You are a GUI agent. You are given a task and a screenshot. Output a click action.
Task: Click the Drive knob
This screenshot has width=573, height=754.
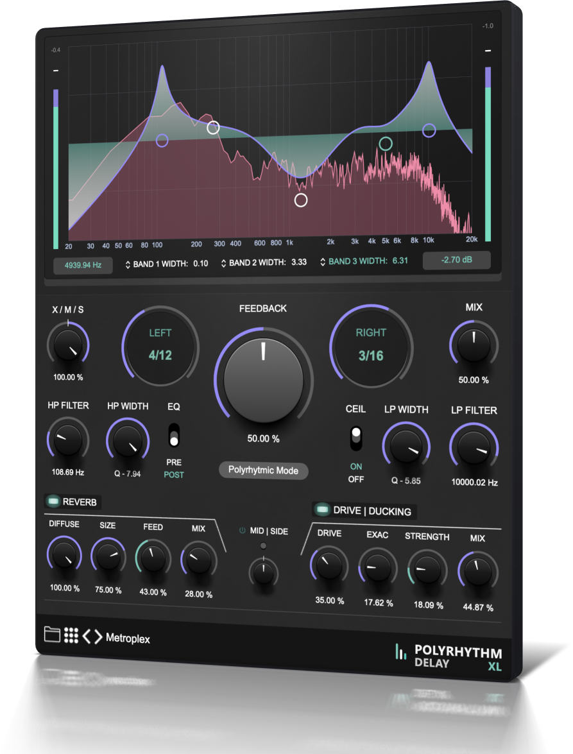click(x=329, y=565)
